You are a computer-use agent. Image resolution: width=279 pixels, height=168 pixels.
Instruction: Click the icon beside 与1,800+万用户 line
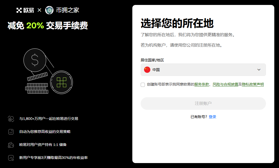[11, 119]
